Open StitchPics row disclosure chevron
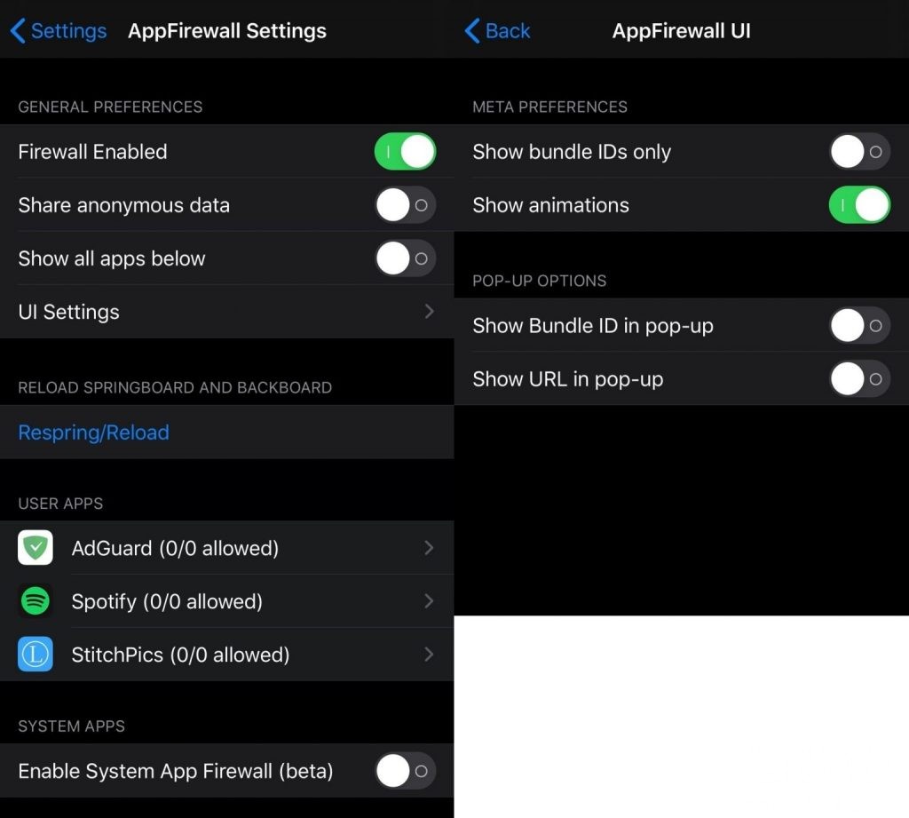The height and width of the screenshot is (818, 909). coord(430,655)
